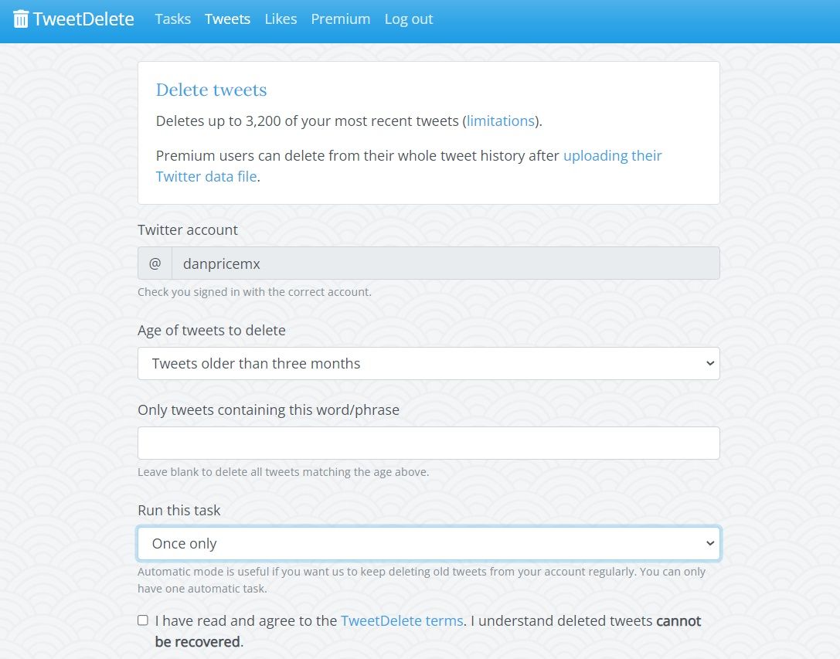This screenshot has width=840, height=659.
Task: Select the Tweets older than three months combo box
Action: coord(428,363)
